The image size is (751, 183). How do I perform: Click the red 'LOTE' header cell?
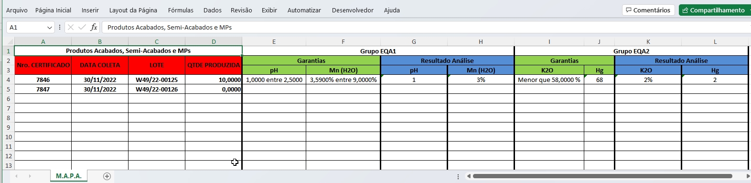pyautogui.click(x=157, y=65)
